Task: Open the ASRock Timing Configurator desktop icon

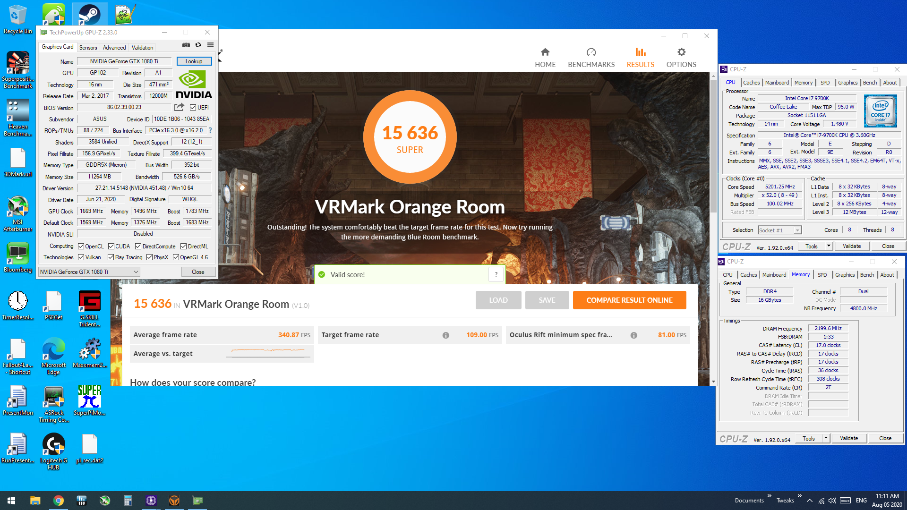Action: pos(53,404)
